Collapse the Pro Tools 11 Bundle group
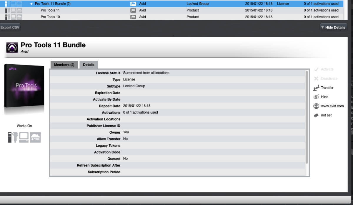Viewport: 353px width, 205px height. point(31,4)
